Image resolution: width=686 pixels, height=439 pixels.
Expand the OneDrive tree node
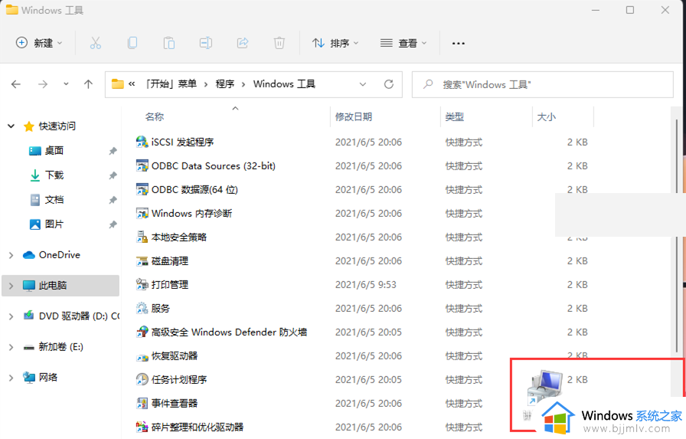click(11, 254)
